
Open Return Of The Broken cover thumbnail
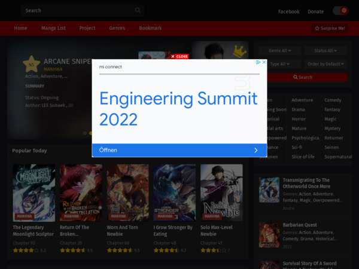tap(81, 193)
